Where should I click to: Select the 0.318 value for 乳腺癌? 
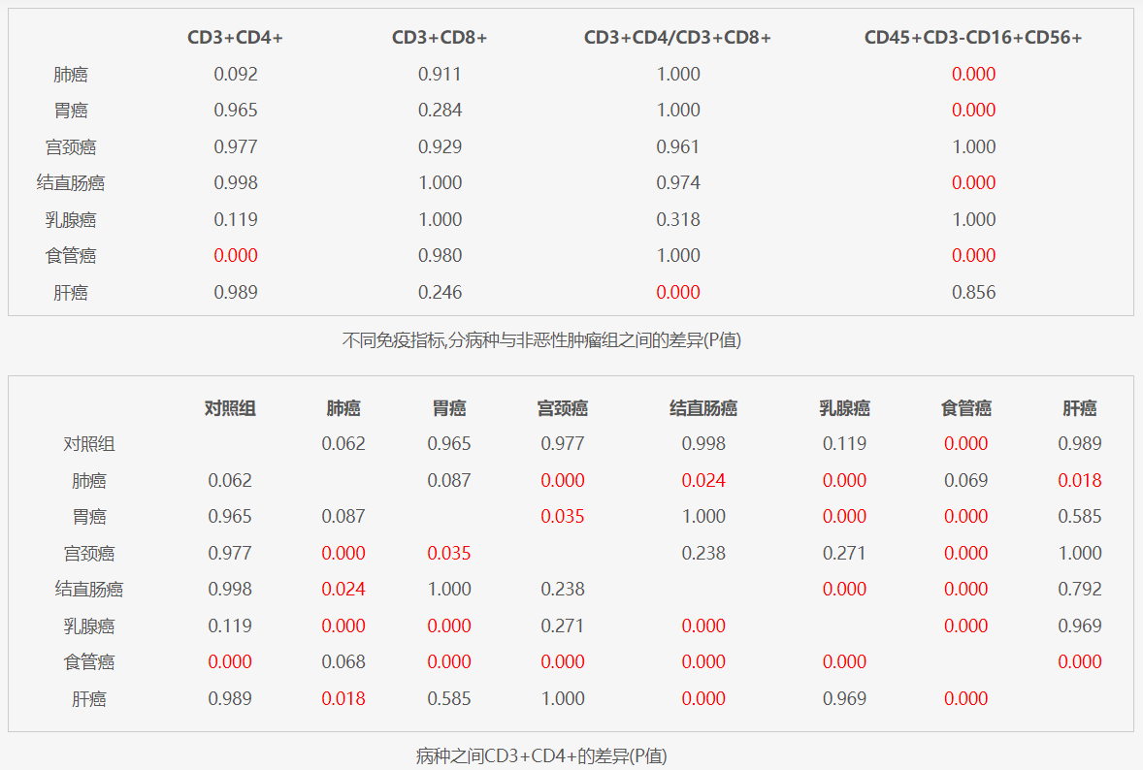click(678, 219)
